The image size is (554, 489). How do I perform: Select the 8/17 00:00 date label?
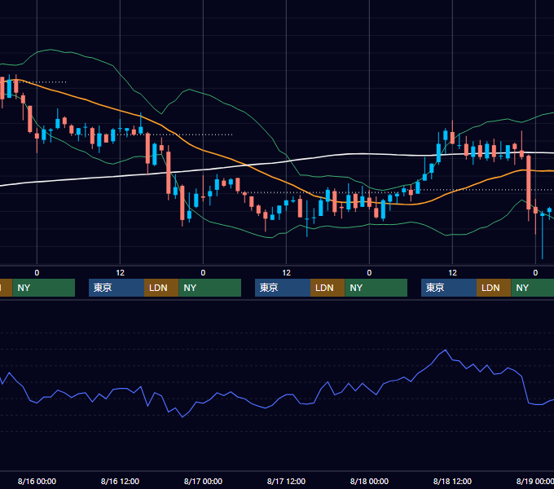pyautogui.click(x=203, y=481)
